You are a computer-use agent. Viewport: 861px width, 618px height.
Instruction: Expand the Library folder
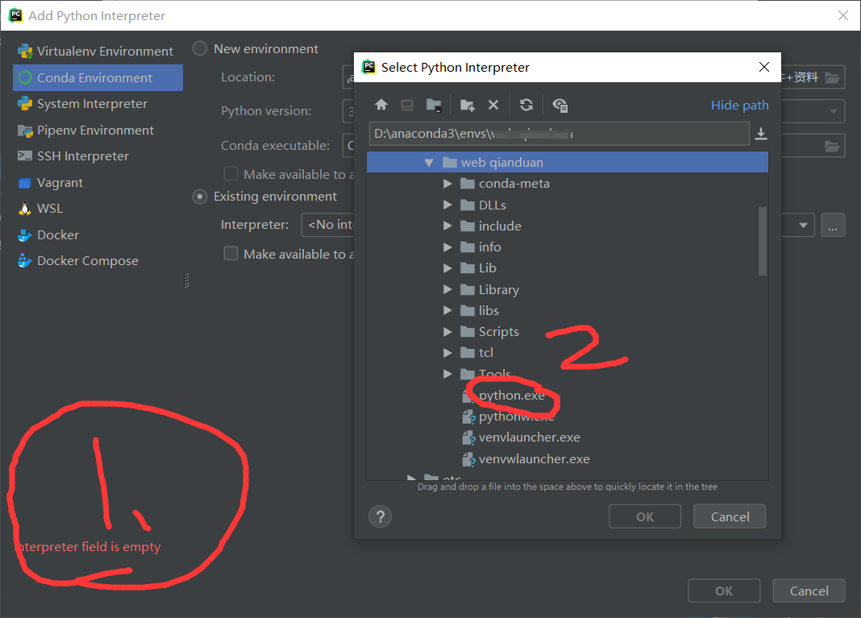click(447, 289)
